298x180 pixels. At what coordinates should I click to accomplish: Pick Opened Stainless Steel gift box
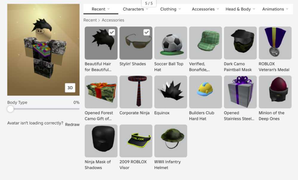240,92
